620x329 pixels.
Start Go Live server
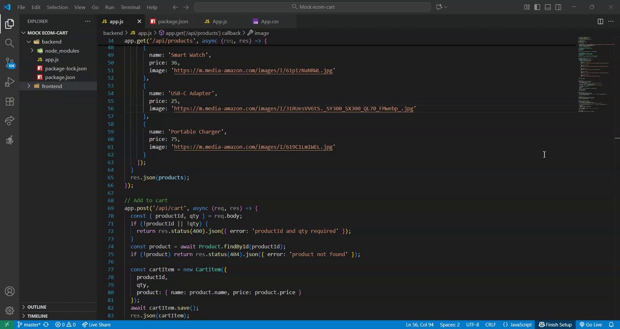tap(591, 325)
